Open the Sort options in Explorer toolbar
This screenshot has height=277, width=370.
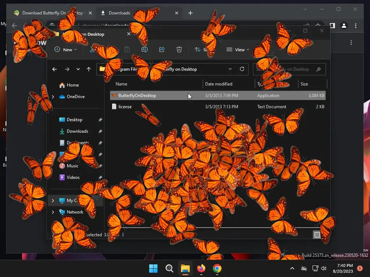tap(201, 49)
